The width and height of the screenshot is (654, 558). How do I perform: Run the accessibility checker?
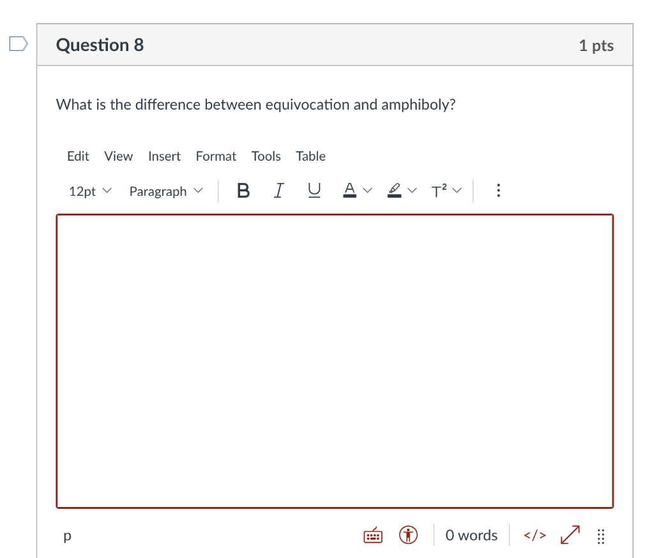pyautogui.click(x=409, y=535)
